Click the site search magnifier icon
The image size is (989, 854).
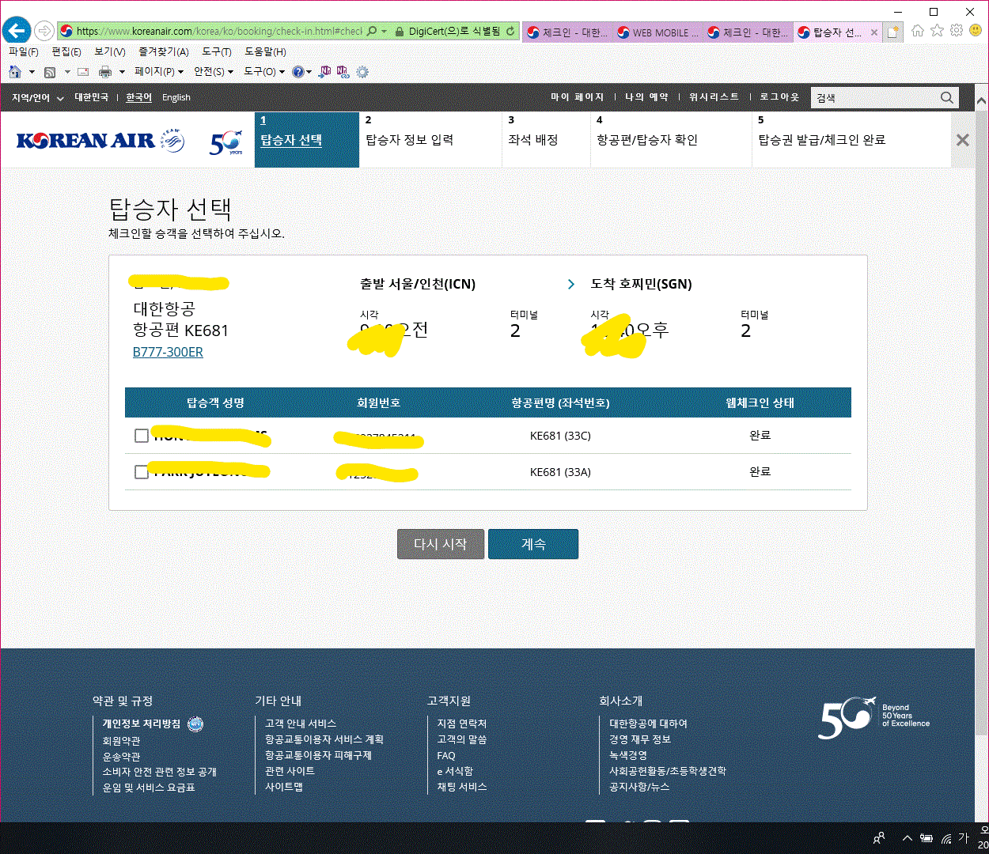(x=947, y=98)
